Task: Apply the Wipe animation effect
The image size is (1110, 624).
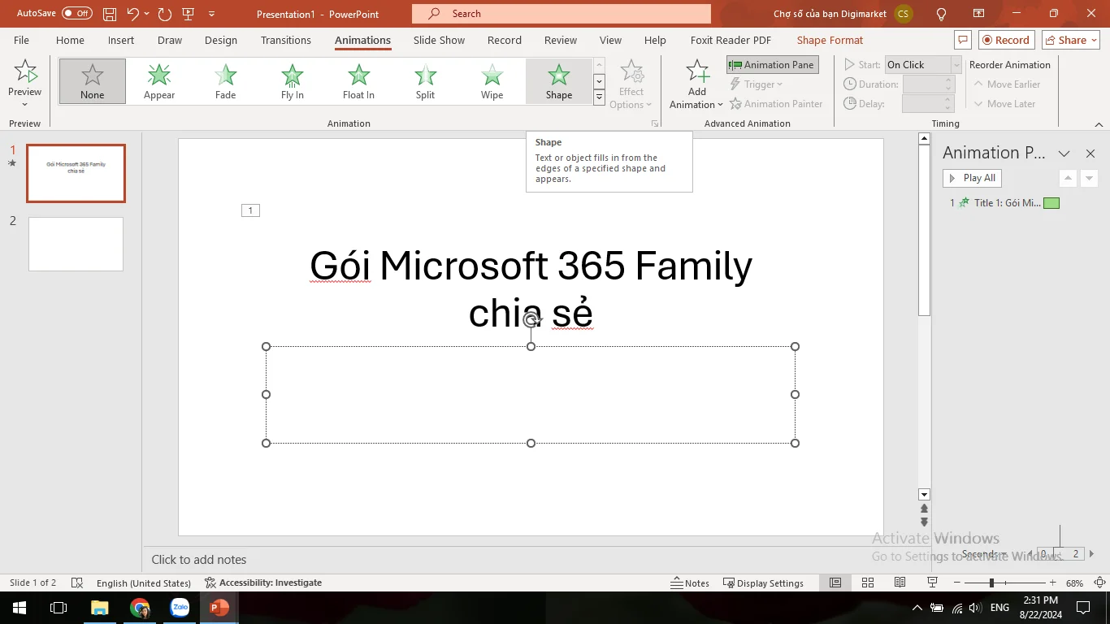Action: point(492,81)
